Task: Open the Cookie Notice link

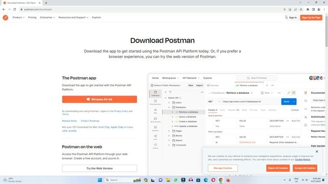Action: [x=302, y=159]
